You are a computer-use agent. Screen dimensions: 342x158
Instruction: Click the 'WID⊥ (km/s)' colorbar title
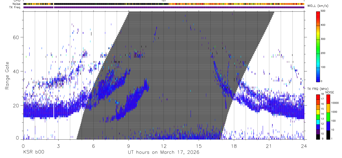tap(318, 6)
